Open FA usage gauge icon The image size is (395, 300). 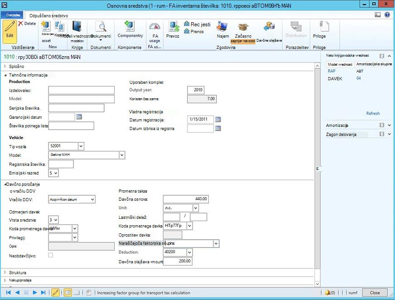[154, 27]
